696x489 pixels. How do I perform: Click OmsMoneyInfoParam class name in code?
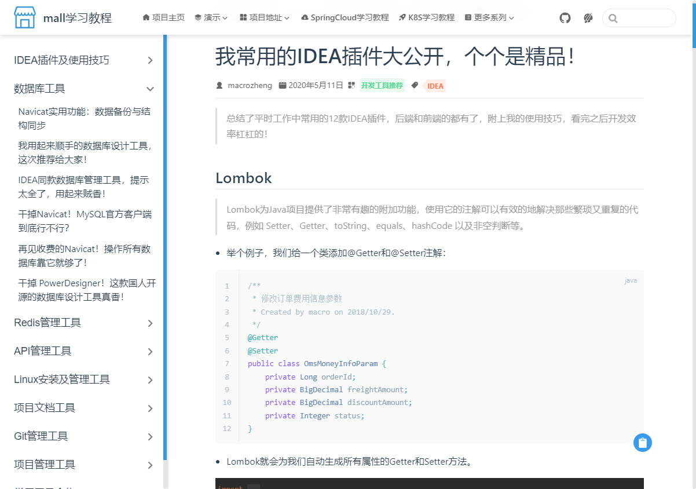point(340,364)
